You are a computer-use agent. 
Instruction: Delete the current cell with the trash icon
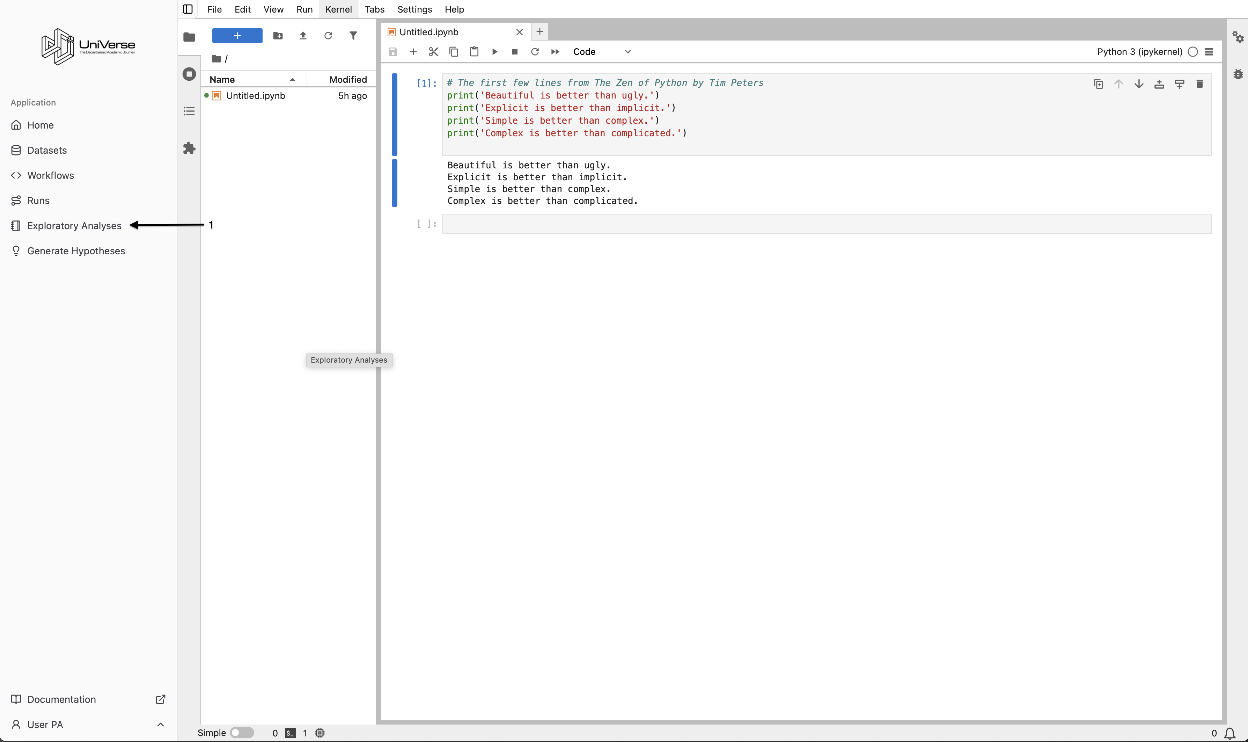coord(1199,84)
